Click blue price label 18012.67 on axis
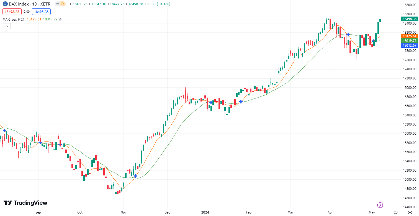 409,45
